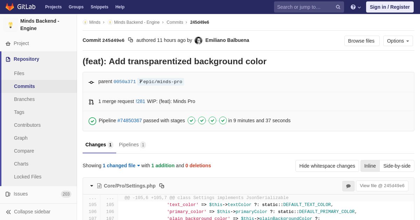
Task: Open the Options dropdown
Action: tap(398, 41)
